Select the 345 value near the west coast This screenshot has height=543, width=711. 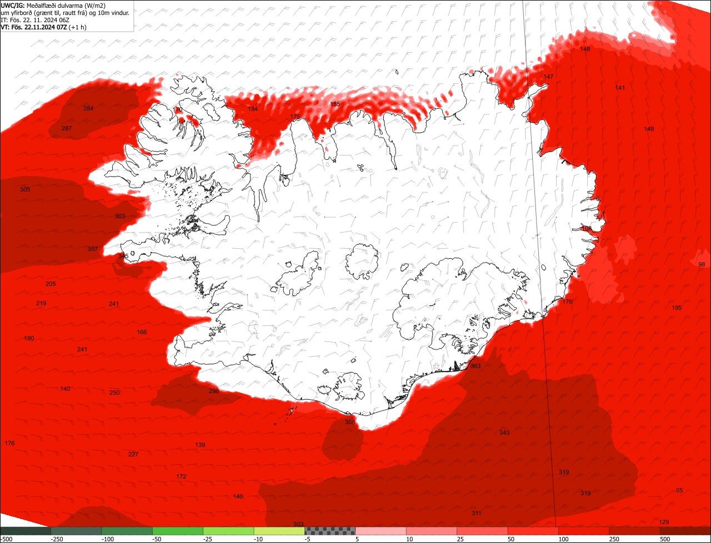click(123, 256)
